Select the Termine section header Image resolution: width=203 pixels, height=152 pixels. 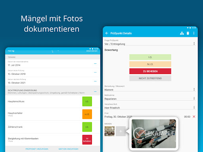(x=53, y=57)
